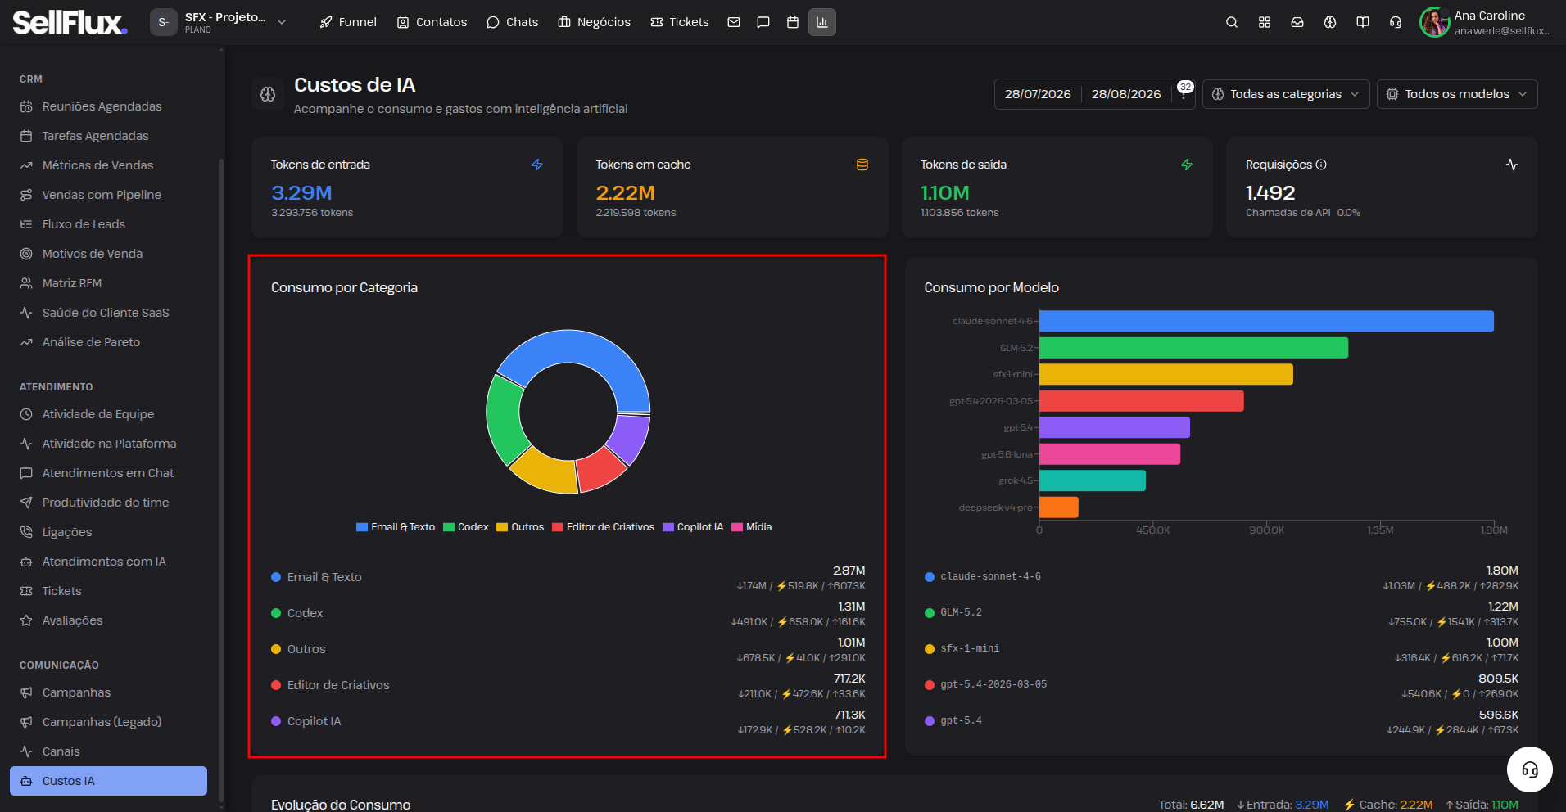Toggle Codex in donut chart legend

pos(466,527)
